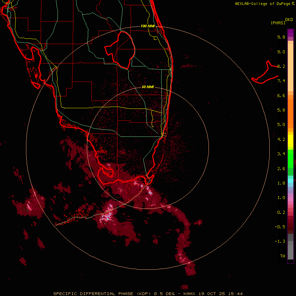The width and height of the screenshot is (296, 296).
Task: Click the -1.3 value on the legend
Action: (280, 241)
